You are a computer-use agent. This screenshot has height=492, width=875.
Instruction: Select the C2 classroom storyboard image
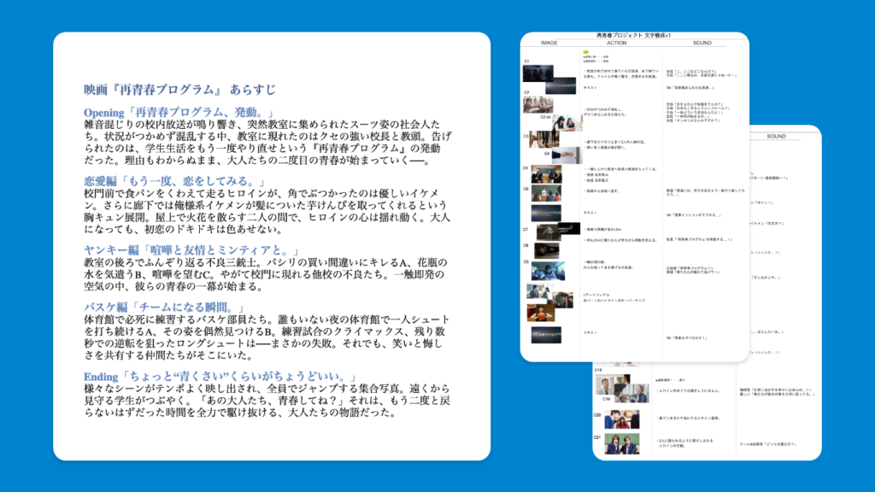tap(537, 106)
